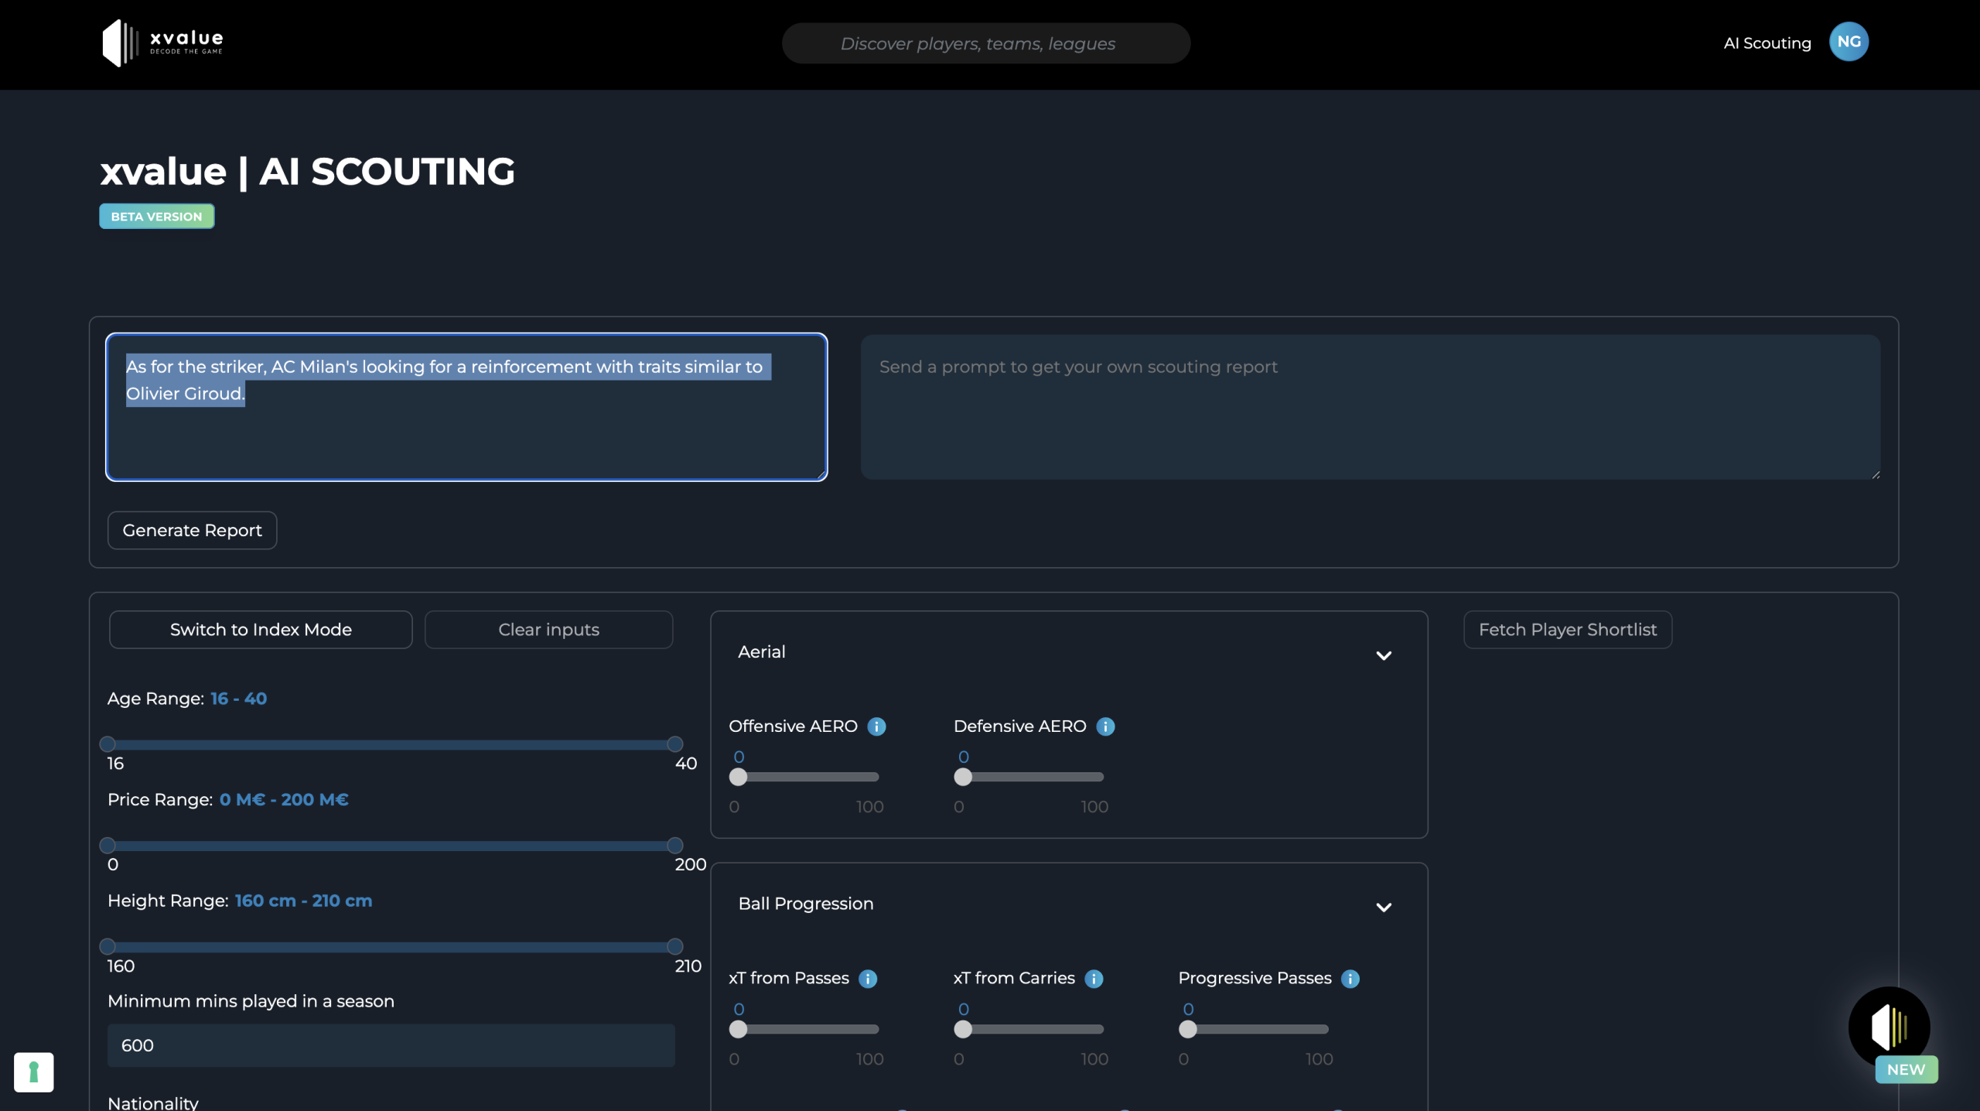Open the floating xvalue NEW assistant widget
Image resolution: width=1980 pixels, height=1111 pixels.
(1890, 1029)
